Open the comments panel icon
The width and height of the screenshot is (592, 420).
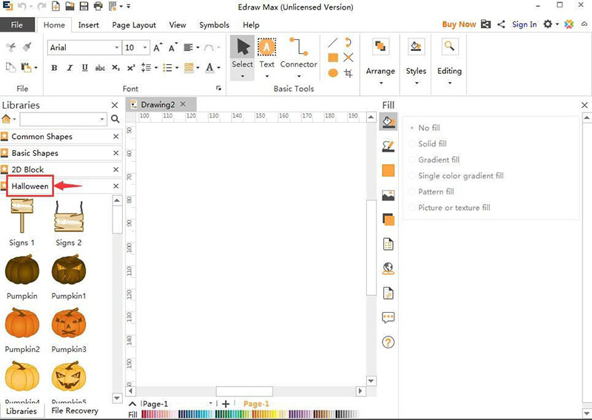coord(388,318)
